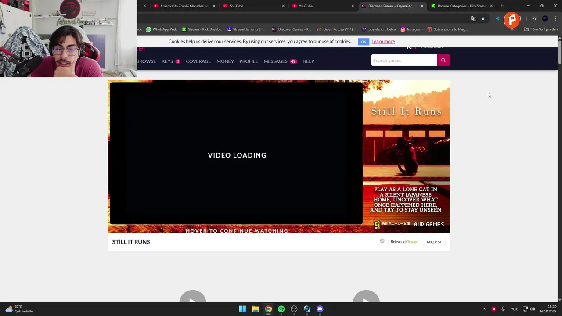This screenshot has width=562, height=316.
Task: Open Windows Start menu
Action: pos(242,309)
